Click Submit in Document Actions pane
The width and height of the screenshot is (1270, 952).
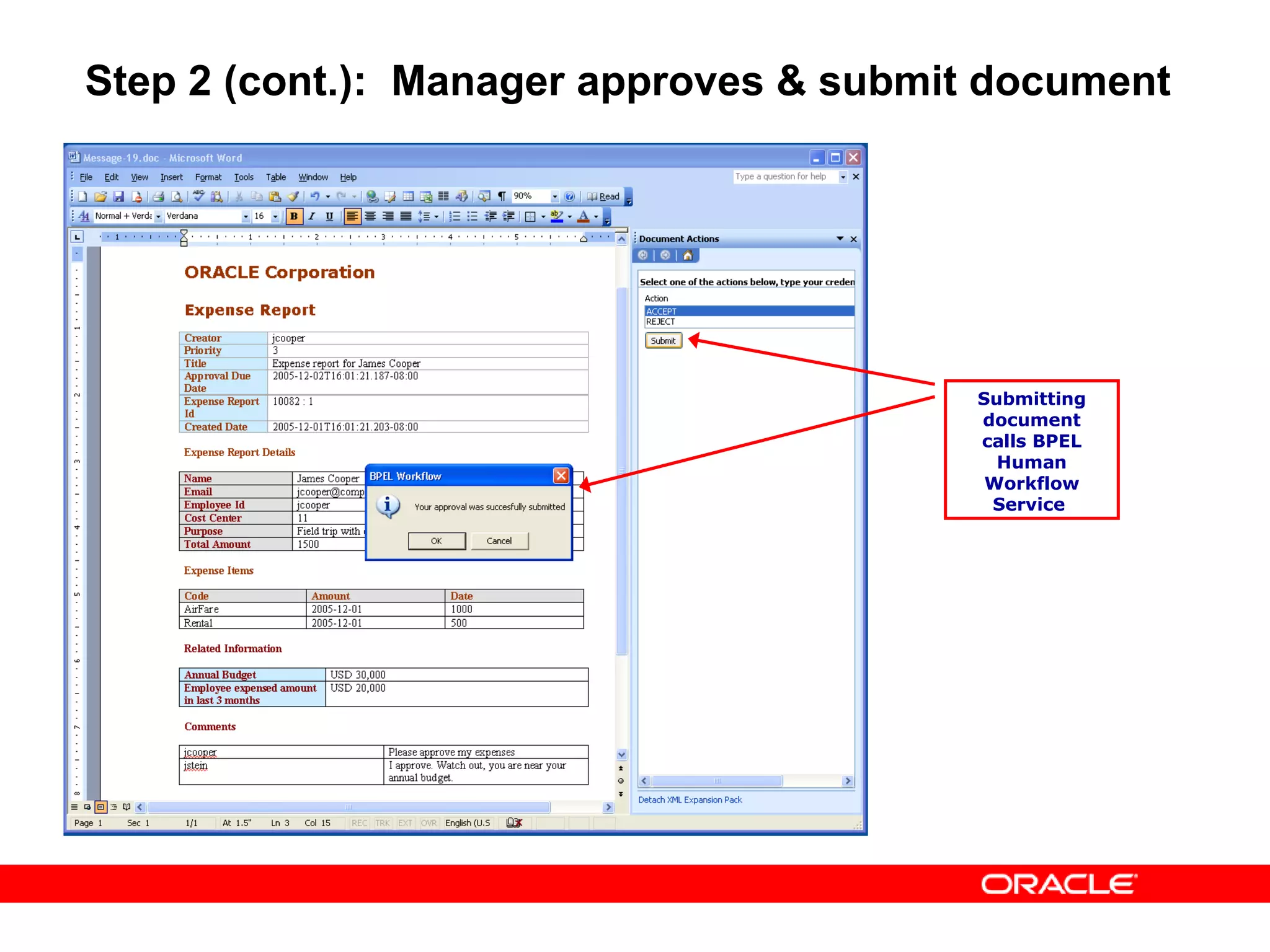pos(663,341)
